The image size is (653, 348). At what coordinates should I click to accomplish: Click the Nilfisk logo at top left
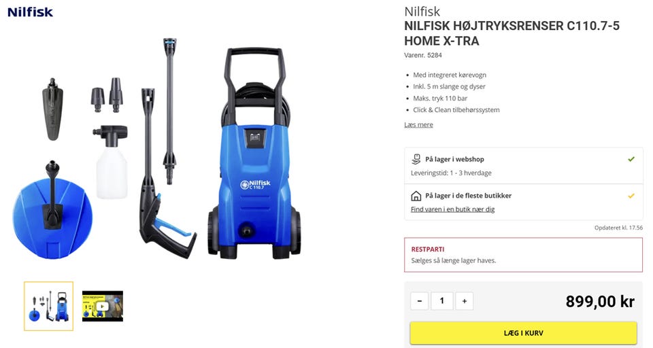point(31,12)
